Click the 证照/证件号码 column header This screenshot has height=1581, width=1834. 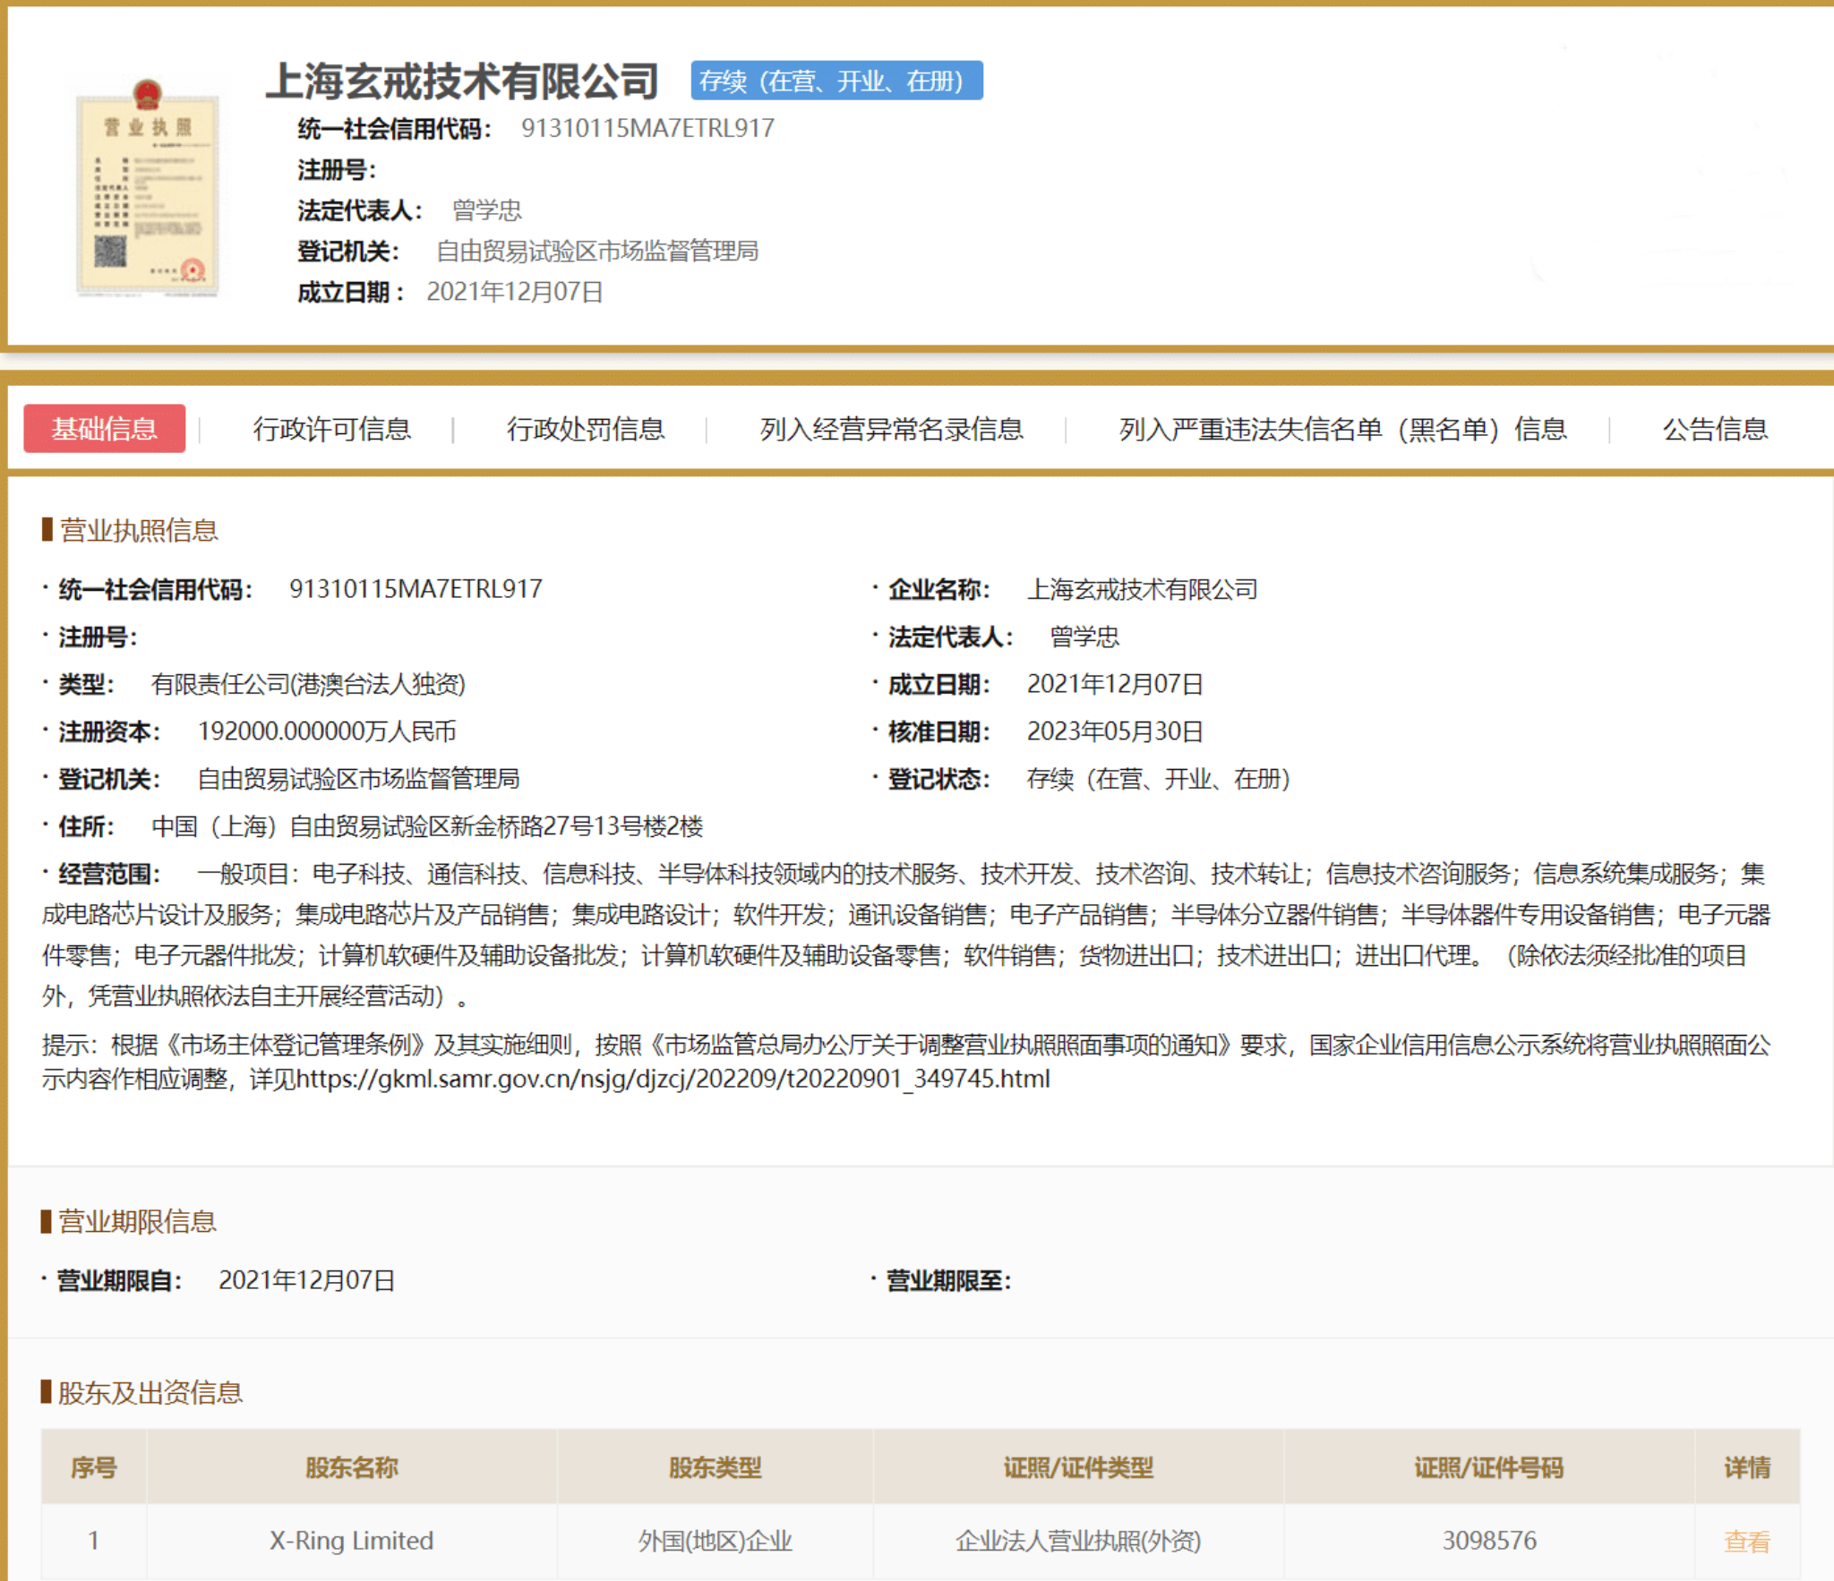click(x=1488, y=1467)
